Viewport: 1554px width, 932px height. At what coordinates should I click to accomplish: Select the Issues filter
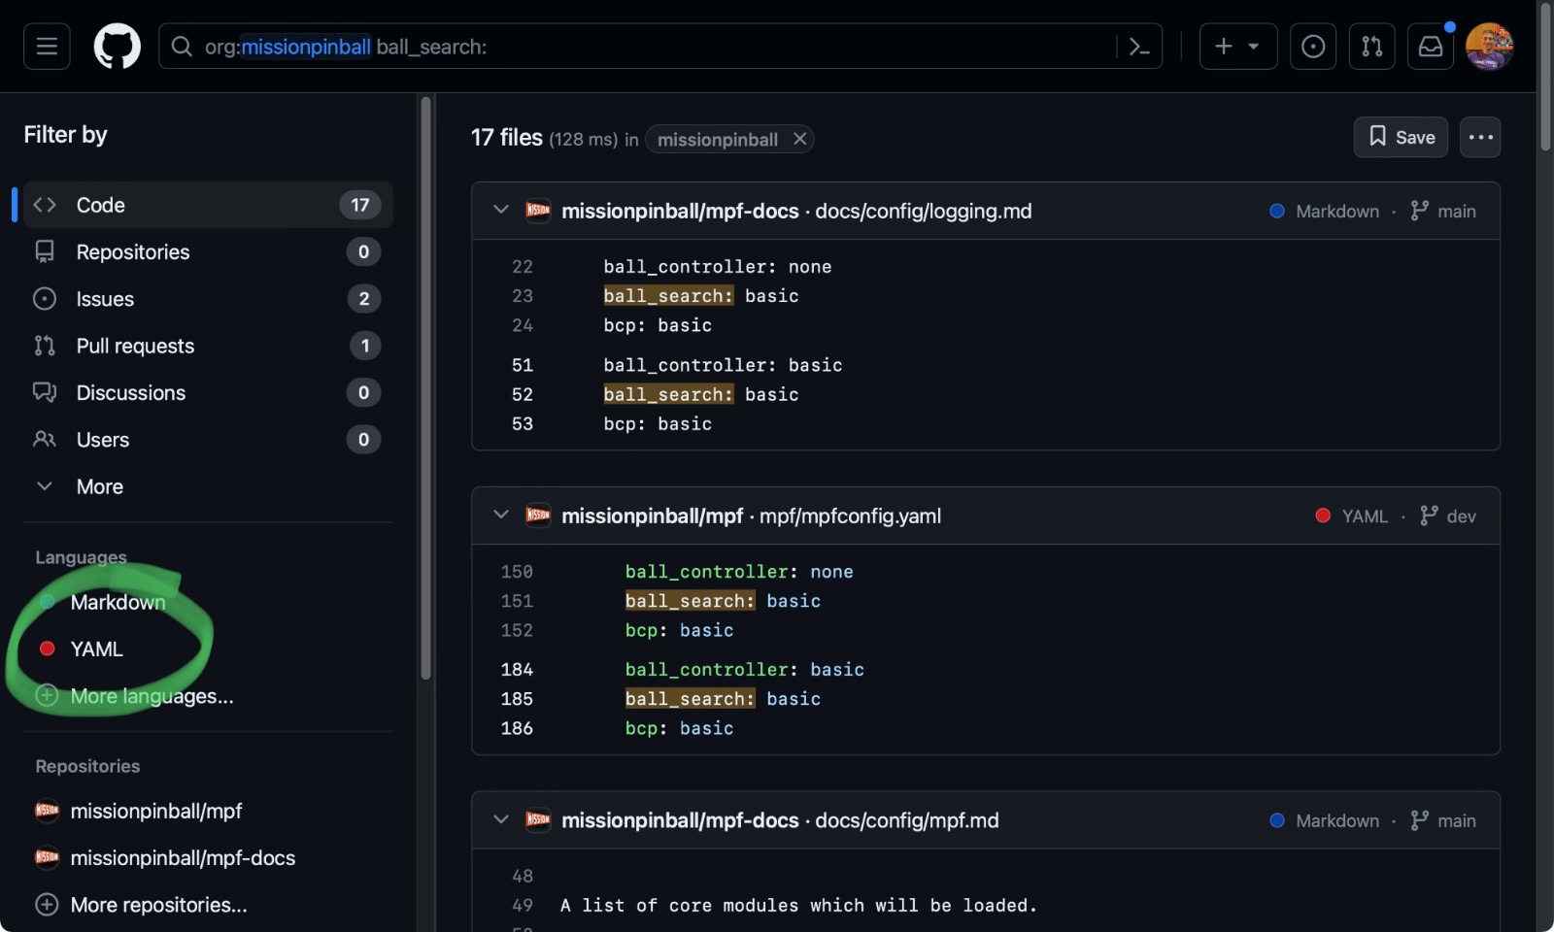click(105, 299)
